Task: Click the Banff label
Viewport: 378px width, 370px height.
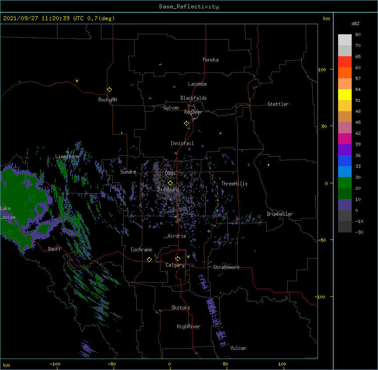Action: (54, 249)
